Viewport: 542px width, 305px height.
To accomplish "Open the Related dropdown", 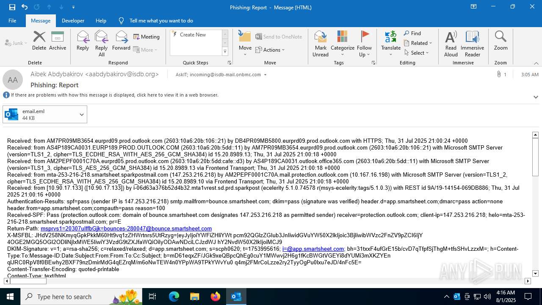I will coord(418,43).
